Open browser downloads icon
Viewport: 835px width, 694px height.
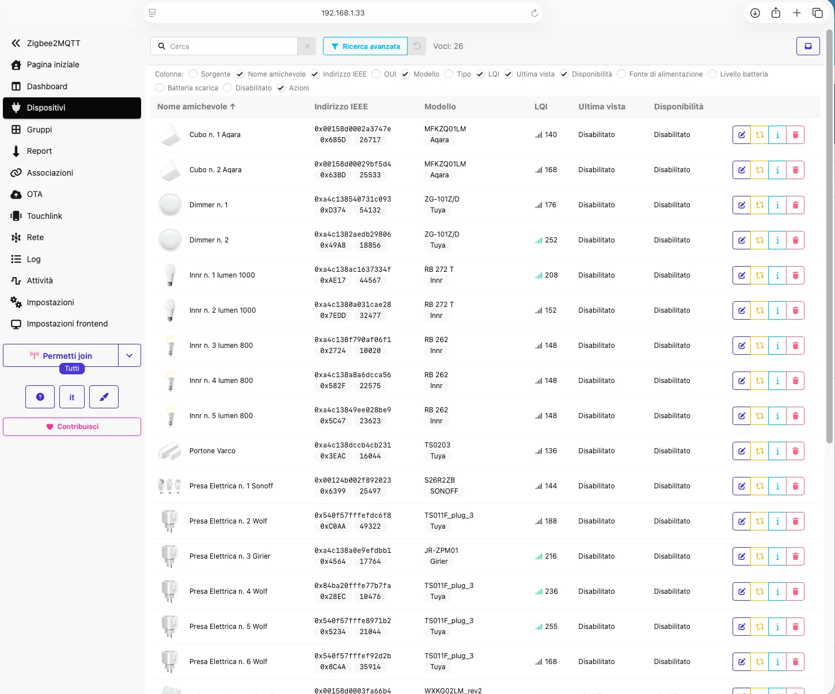point(755,13)
